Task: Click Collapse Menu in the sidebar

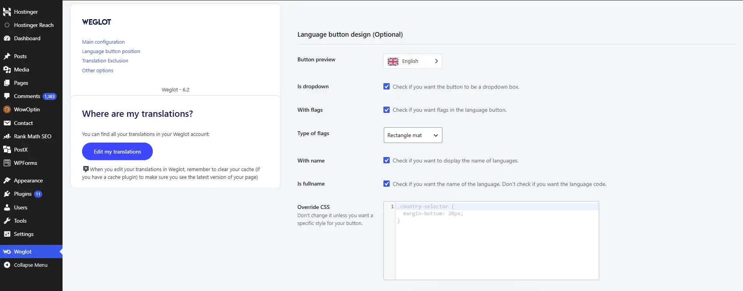Action: 31,265
